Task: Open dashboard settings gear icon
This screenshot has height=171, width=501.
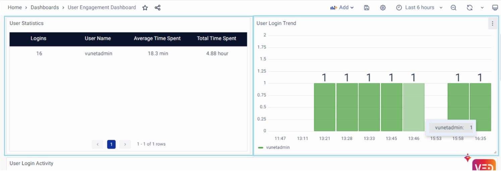Action: (x=383, y=8)
